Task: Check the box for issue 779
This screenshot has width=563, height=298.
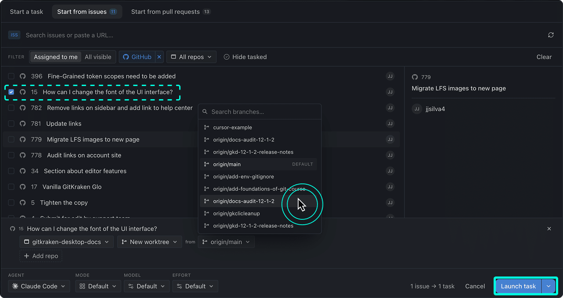Action: tap(11, 140)
